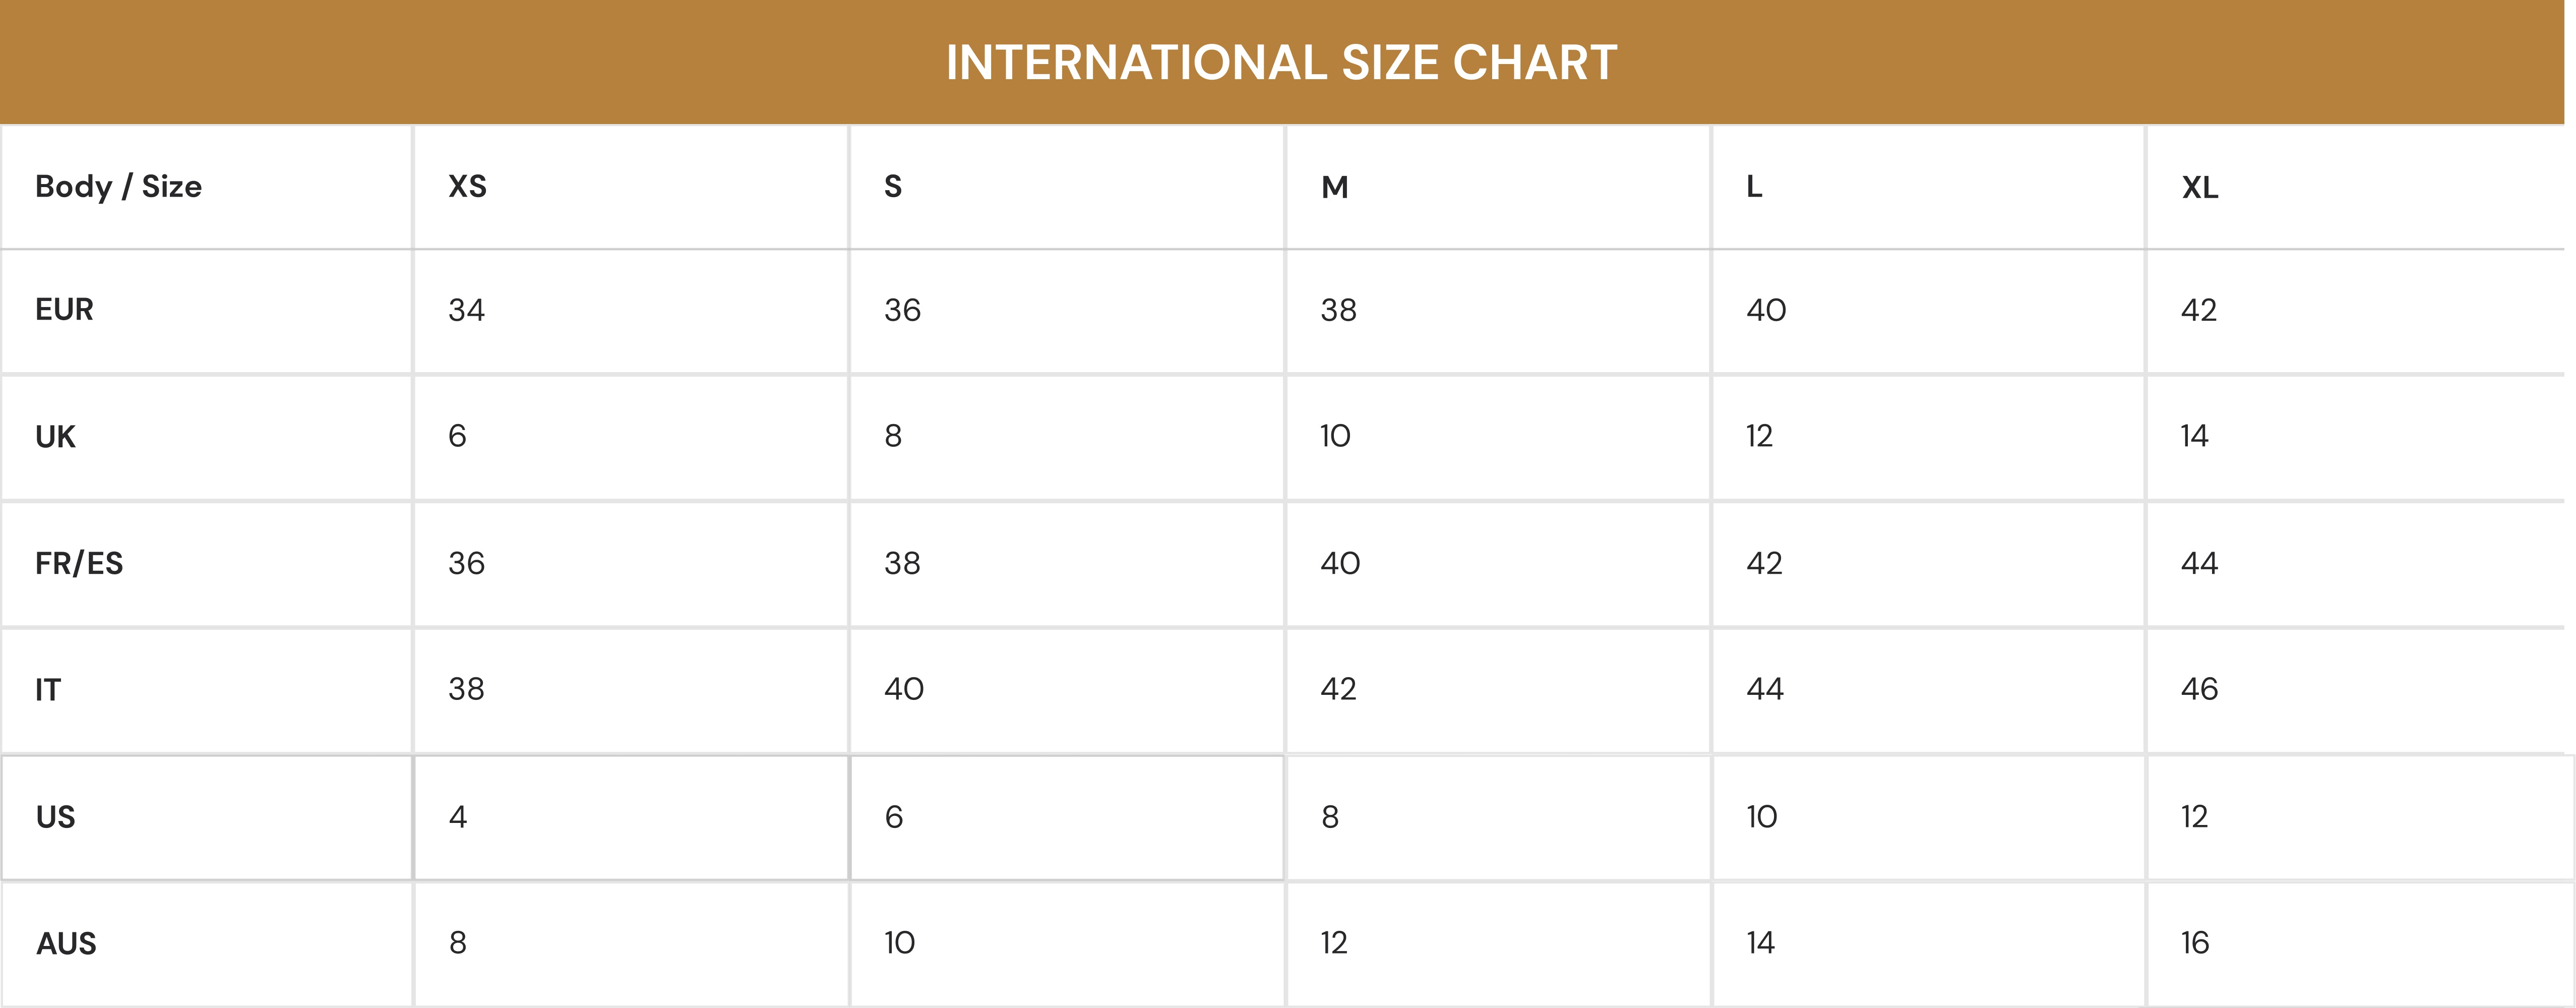Click the M column header
This screenshot has height=1008, width=2576.
(1334, 188)
